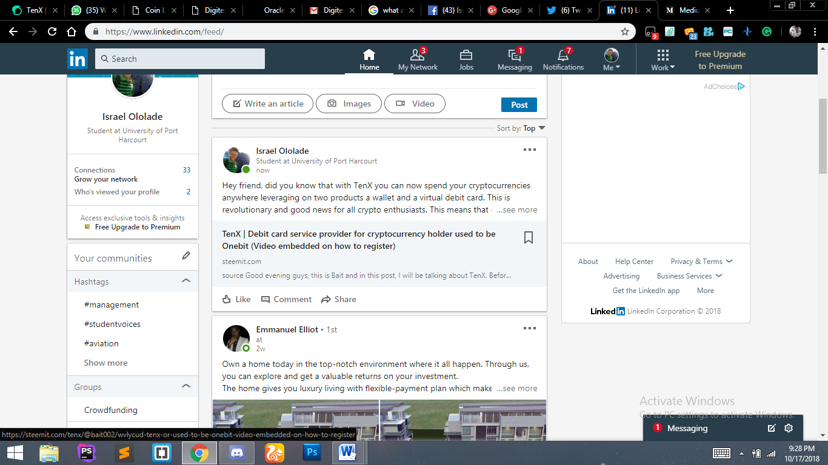
Task: Reload the page in Chrome
Action: point(52,31)
